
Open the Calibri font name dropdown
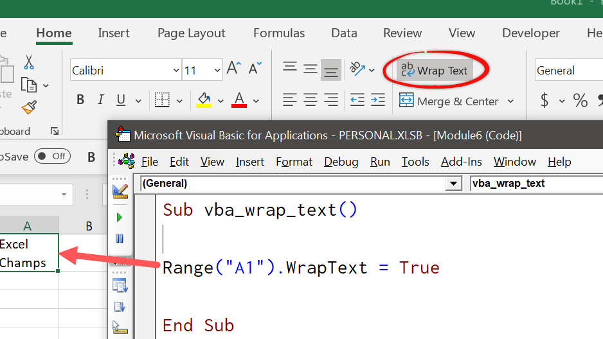click(175, 70)
